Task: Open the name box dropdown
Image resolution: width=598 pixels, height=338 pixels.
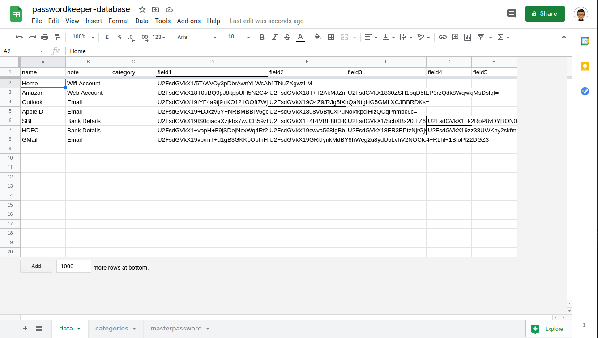Action: pyautogui.click(x=42, y=51)
